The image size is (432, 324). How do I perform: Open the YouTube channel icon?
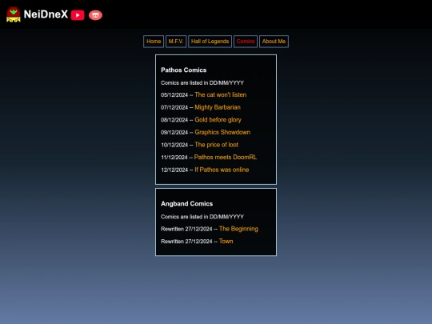click(x=78, y=15)
